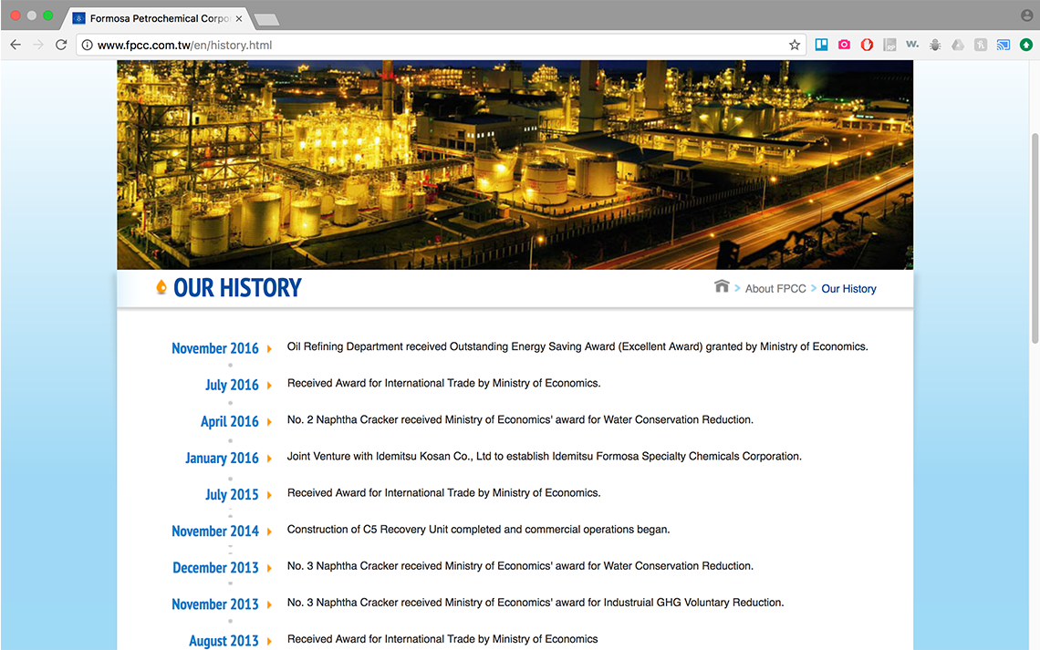Click the Idemitsu Kosan joint venture text
Viewport: 1040px width, 650px height.
[544, 457]
